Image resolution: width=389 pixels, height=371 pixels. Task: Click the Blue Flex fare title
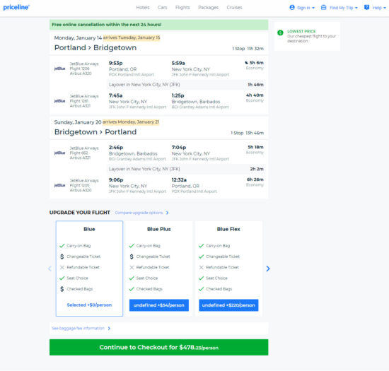[x=228, y=229]
